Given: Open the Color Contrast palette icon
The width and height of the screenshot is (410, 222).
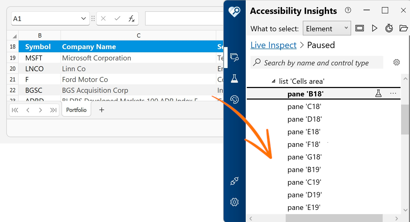Looking at the screenshot, I should [234, 100].
